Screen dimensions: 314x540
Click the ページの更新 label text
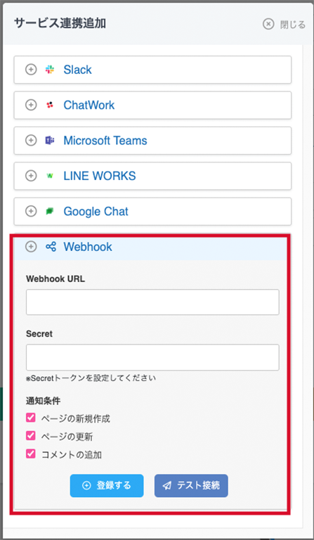point(67,437)
